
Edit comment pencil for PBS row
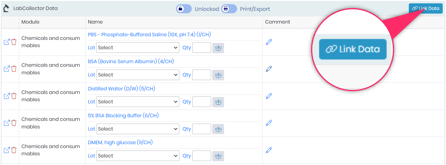(x=269, y=42)
